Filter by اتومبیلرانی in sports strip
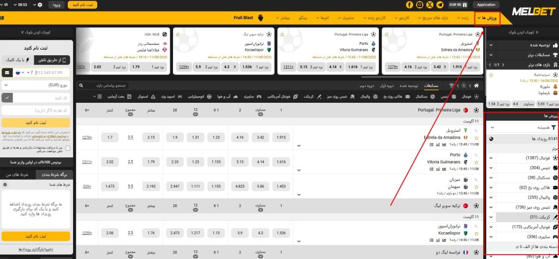 pos(201,96)
